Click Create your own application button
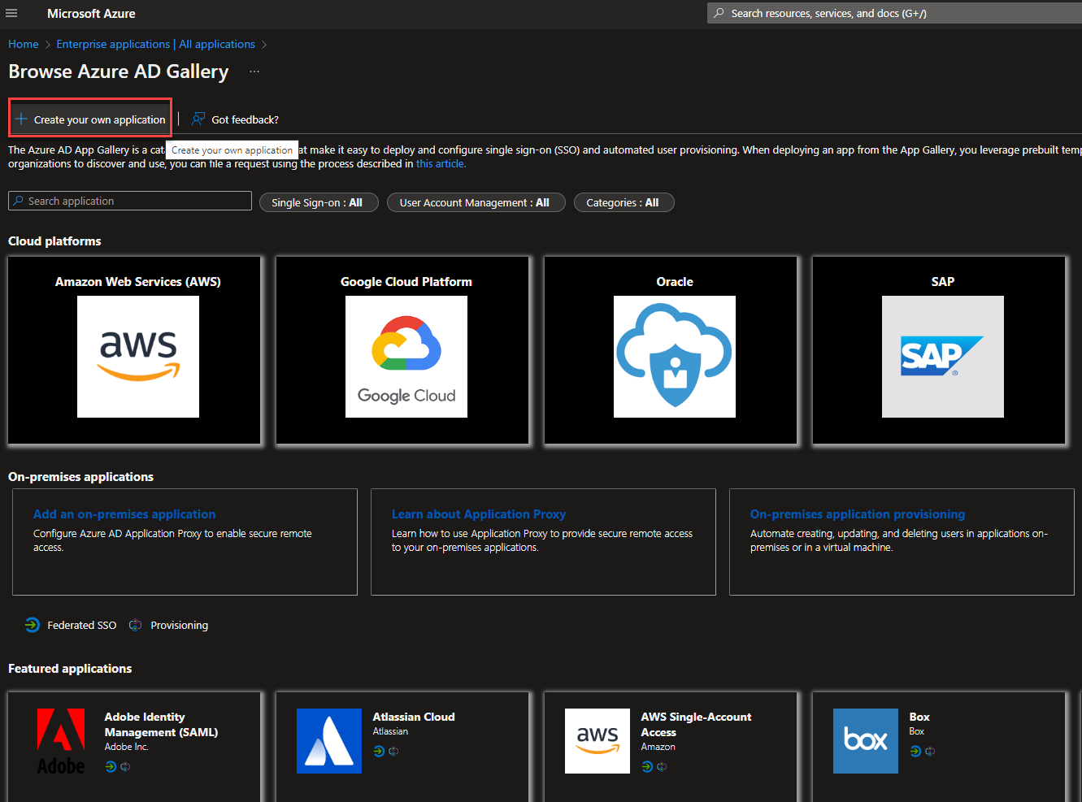This screenshot has width=1082, height=802. click(90, 119)
